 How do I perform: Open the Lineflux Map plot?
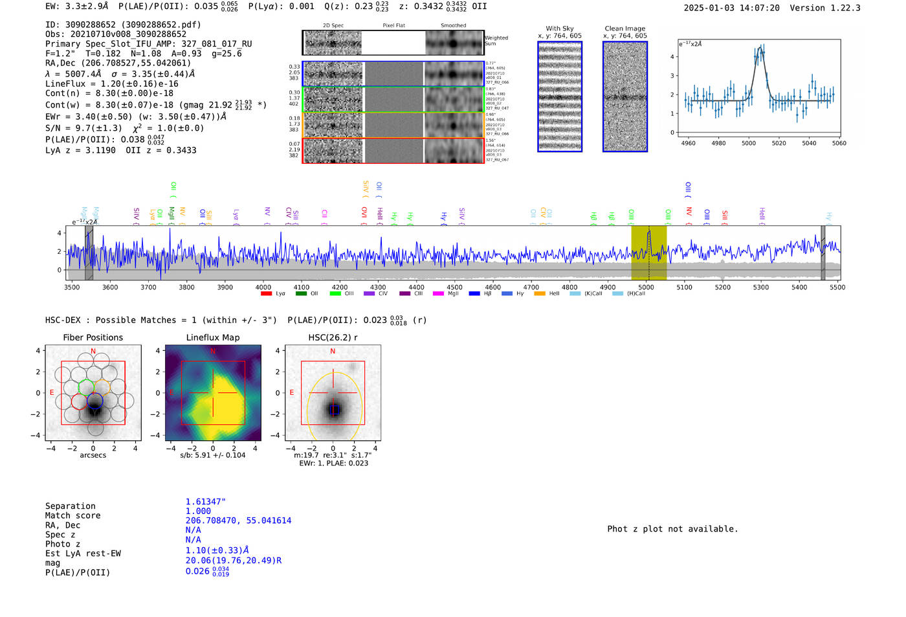click(x=213, y=392)
